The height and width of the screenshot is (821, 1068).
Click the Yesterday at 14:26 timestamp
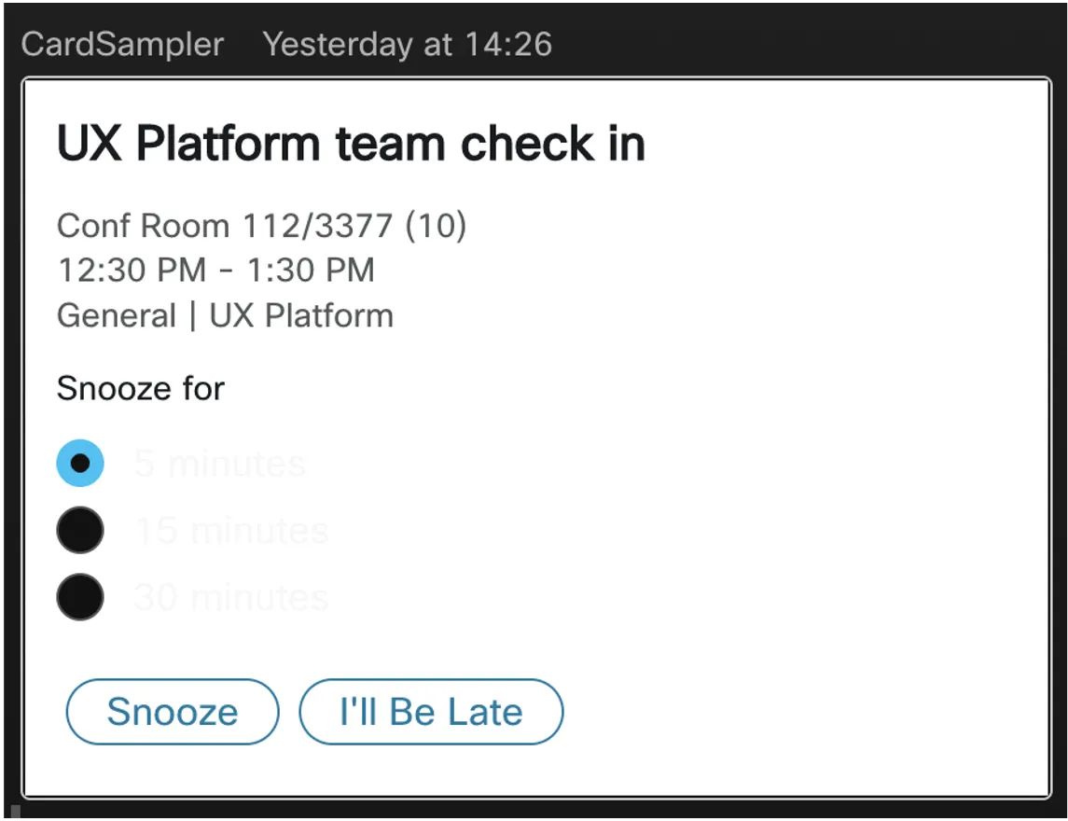[408, 44]
